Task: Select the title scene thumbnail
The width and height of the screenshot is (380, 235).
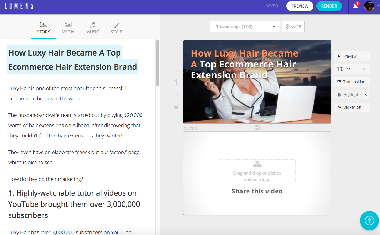Action: [257, 82]
